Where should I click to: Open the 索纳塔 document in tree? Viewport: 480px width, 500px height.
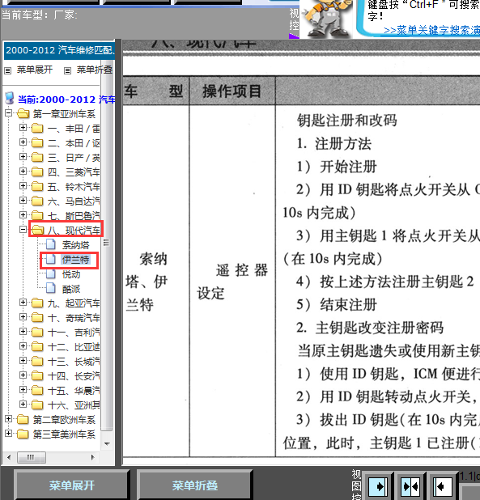tap(75, 245)
